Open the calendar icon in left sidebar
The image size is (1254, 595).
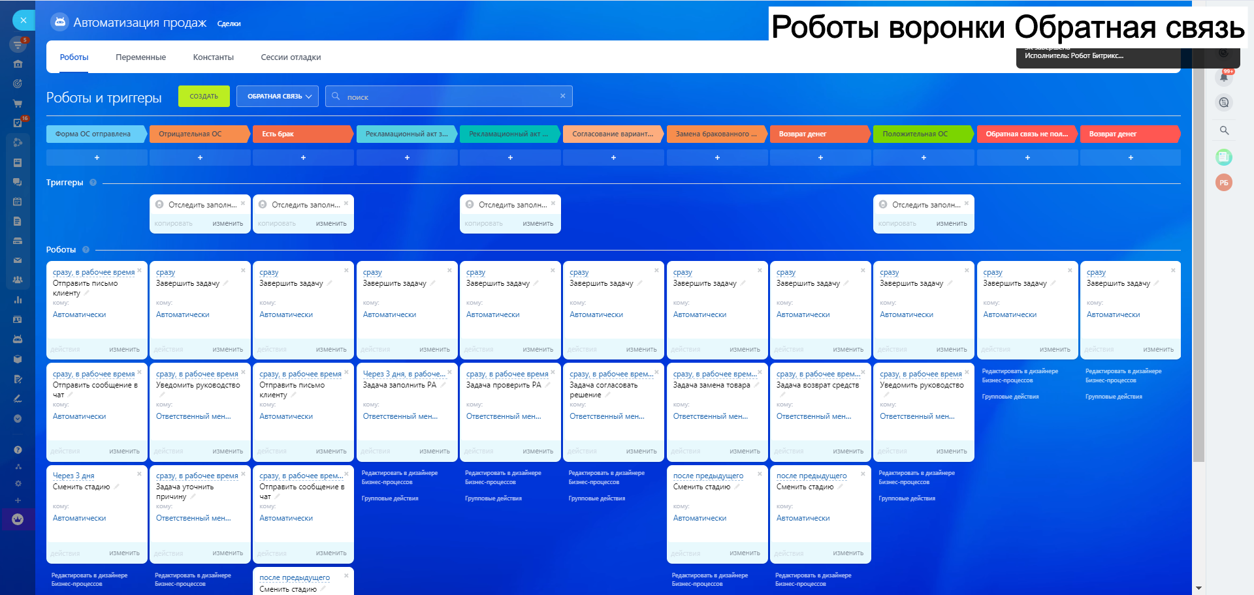(x=18, y=202)
